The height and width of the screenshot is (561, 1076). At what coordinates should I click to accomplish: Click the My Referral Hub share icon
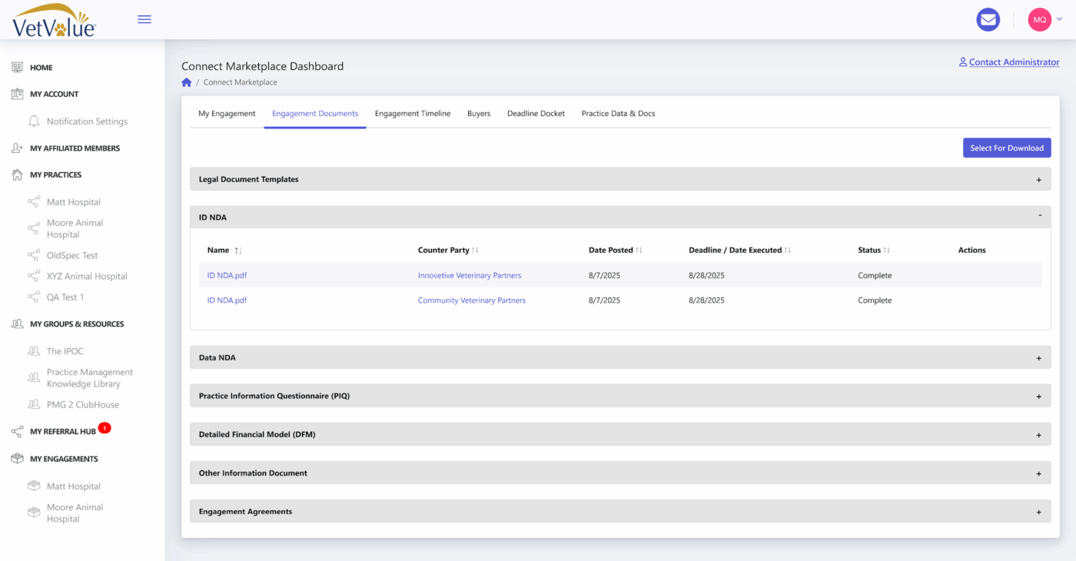pyautogui.click(x=17, y=432)
